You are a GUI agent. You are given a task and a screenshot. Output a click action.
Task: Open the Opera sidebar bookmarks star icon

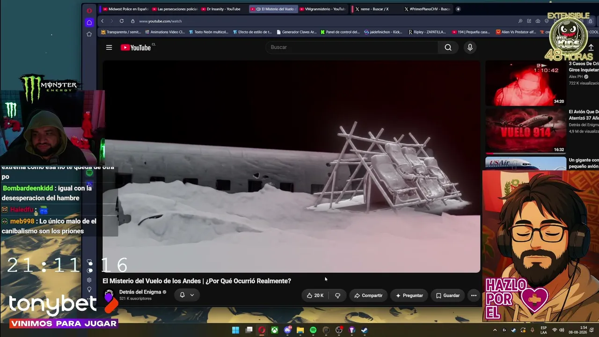89,34
